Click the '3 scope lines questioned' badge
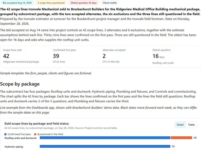201x151 pixels. tap(51, 3)
